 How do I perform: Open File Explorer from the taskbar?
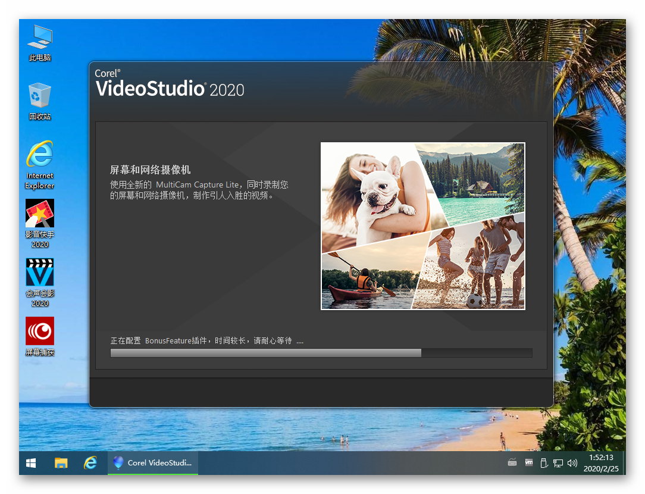61,463
